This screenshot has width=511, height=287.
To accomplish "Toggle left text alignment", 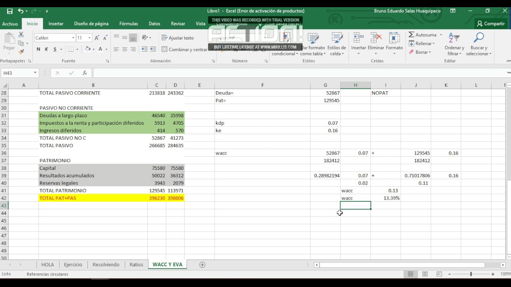I will [116, 49].
